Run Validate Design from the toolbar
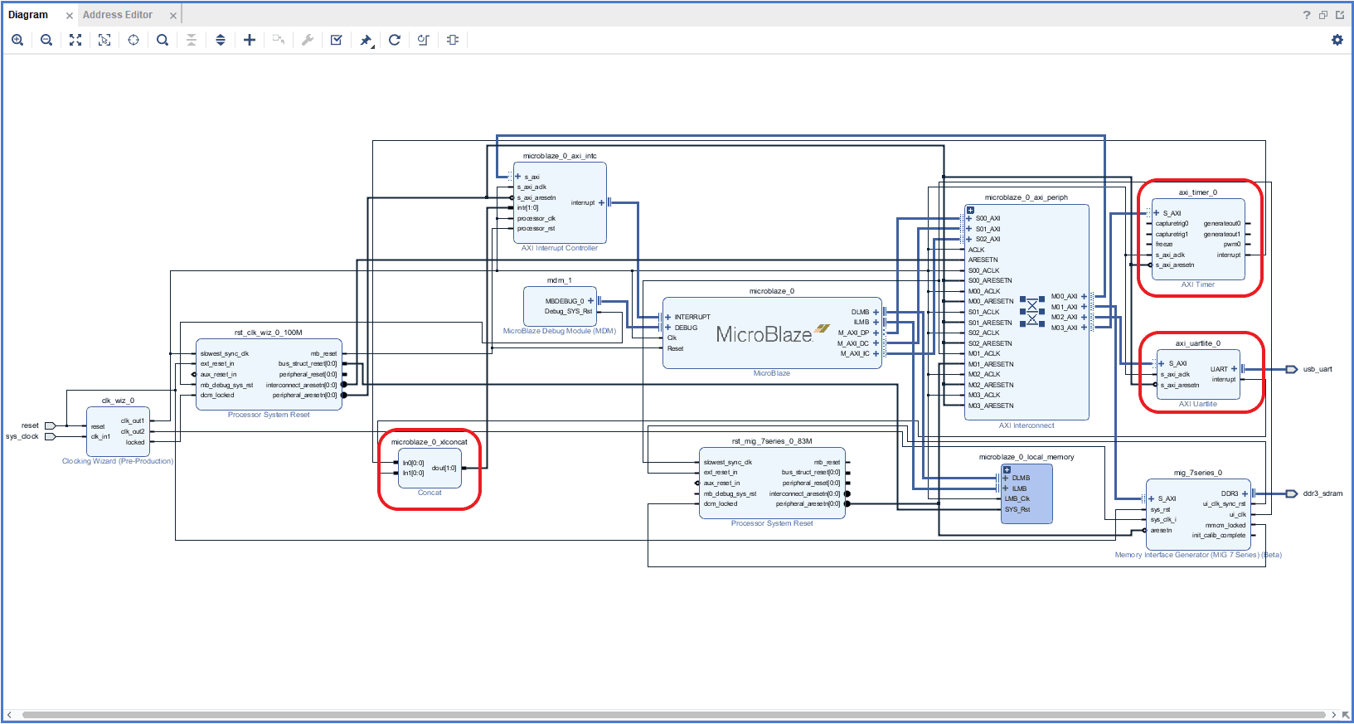Image resolution: width=1354 pixels, height=724 pixels. click(x=337, y=40)
